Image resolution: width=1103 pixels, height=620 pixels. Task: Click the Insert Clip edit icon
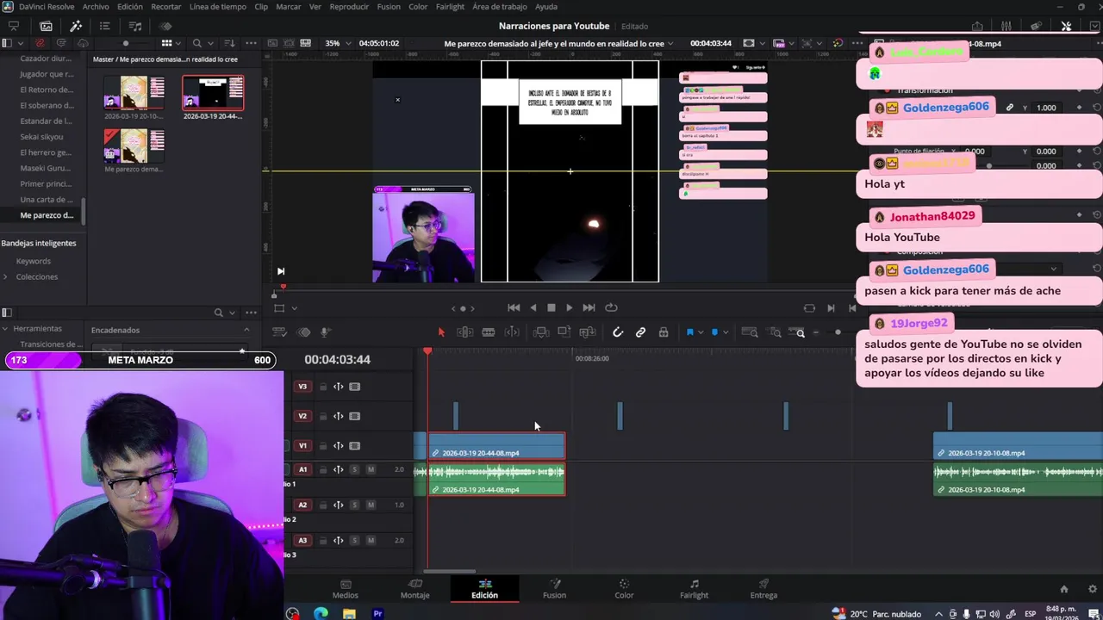[541, 332]
